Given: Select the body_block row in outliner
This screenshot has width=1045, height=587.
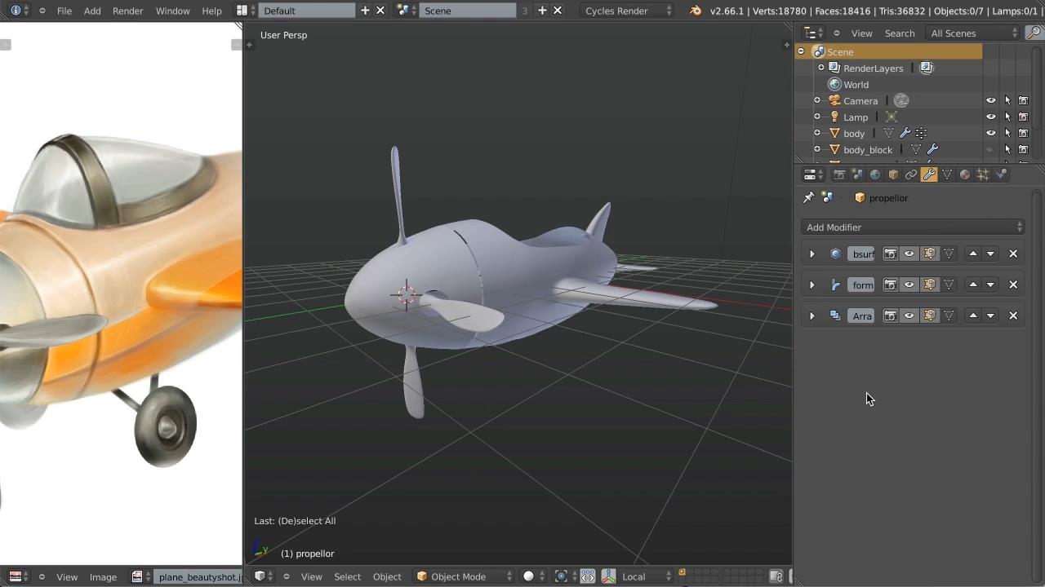Looking at the screenshot, I should point(867,149).
